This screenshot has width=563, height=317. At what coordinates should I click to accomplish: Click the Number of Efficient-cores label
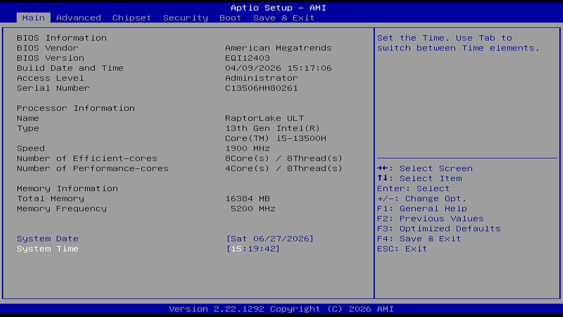[x=87, y=158]
